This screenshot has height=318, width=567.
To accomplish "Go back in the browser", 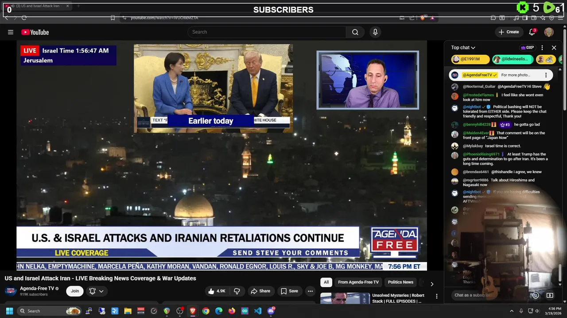I will (6, 18).
